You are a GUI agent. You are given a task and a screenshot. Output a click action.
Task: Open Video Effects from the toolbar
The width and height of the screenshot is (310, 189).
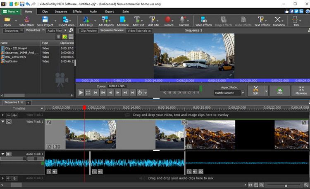click(203, 21)
